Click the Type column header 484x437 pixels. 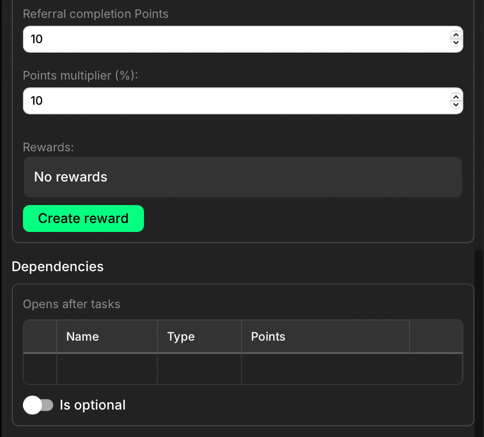point(199,336)
